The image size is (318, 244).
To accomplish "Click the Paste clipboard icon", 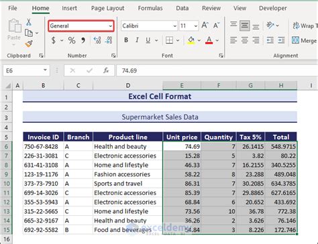I will pos(15,25).
